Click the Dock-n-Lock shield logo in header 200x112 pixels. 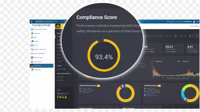coord(58,26)
